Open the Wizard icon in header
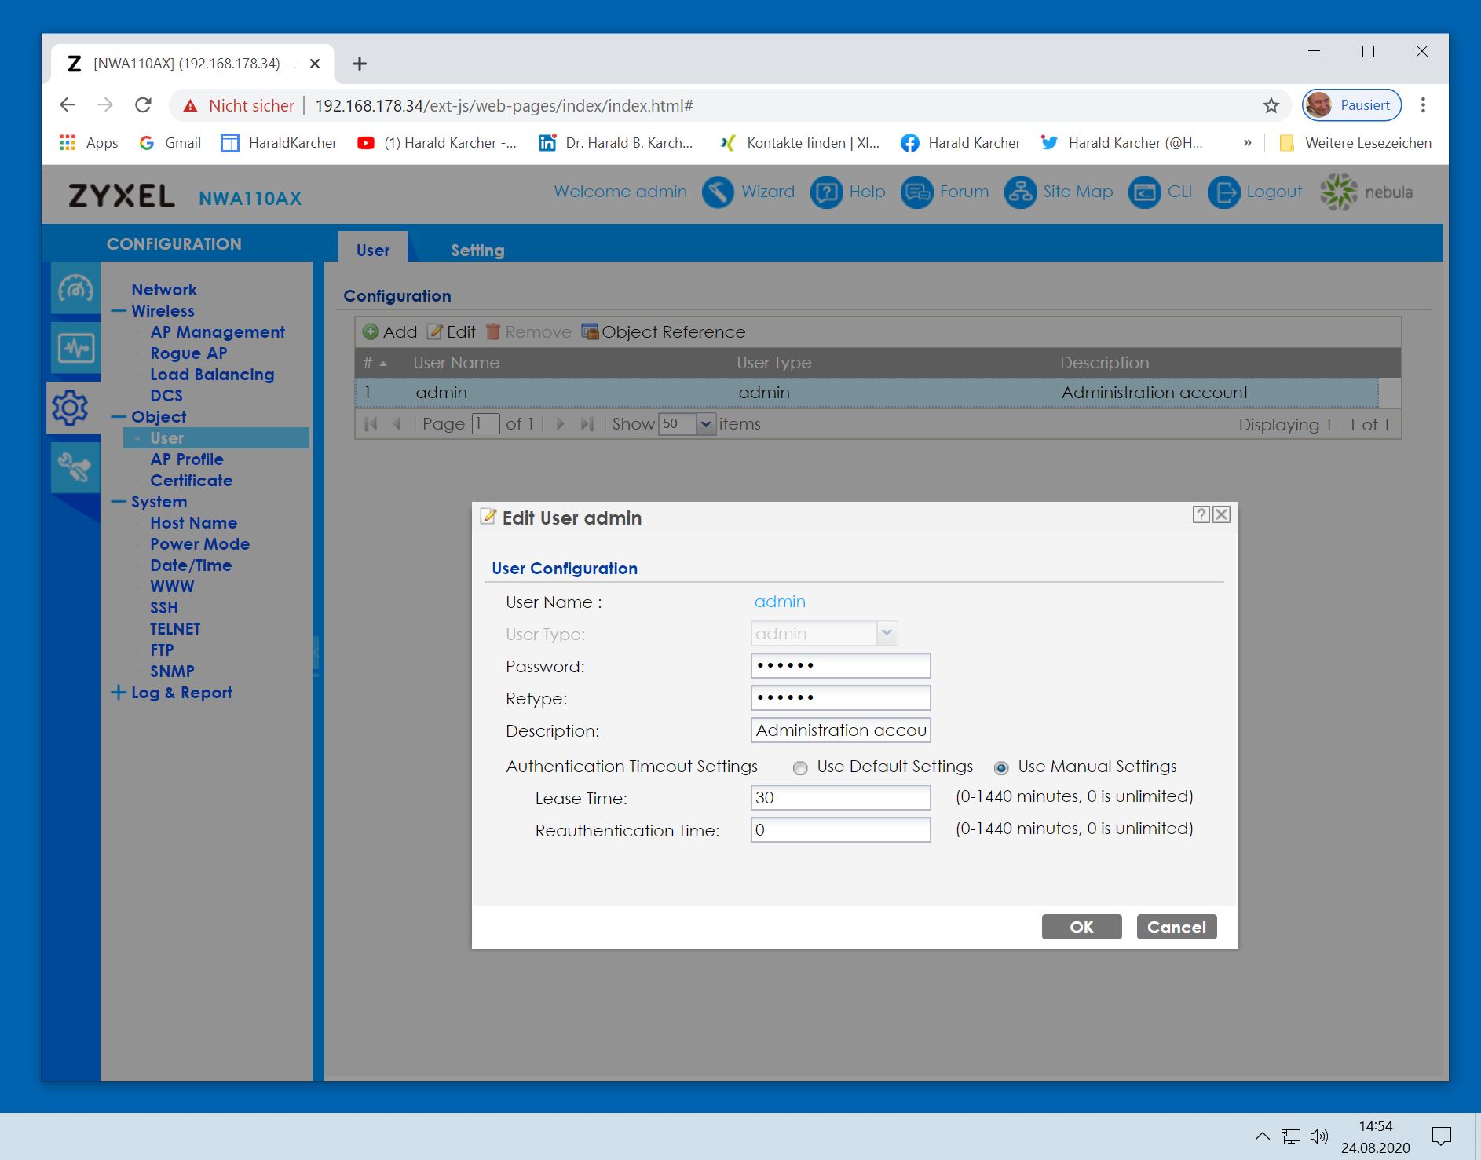1481x1160 pixels. pos(717,192)
